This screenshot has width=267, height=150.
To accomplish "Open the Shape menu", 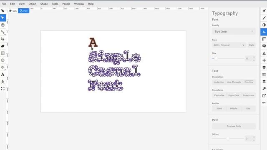I will pyautogui.click(x=44, y=4).
